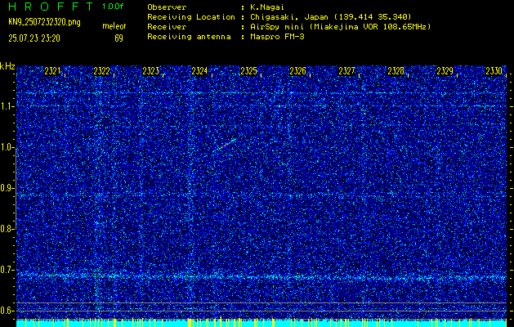Click the 2322 time marker
This screenshot has width=514, height=327.
pyautogui.click(x=101, y=71)
